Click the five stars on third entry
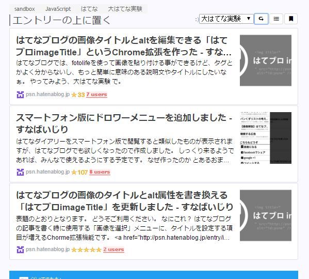 point(86,250)
